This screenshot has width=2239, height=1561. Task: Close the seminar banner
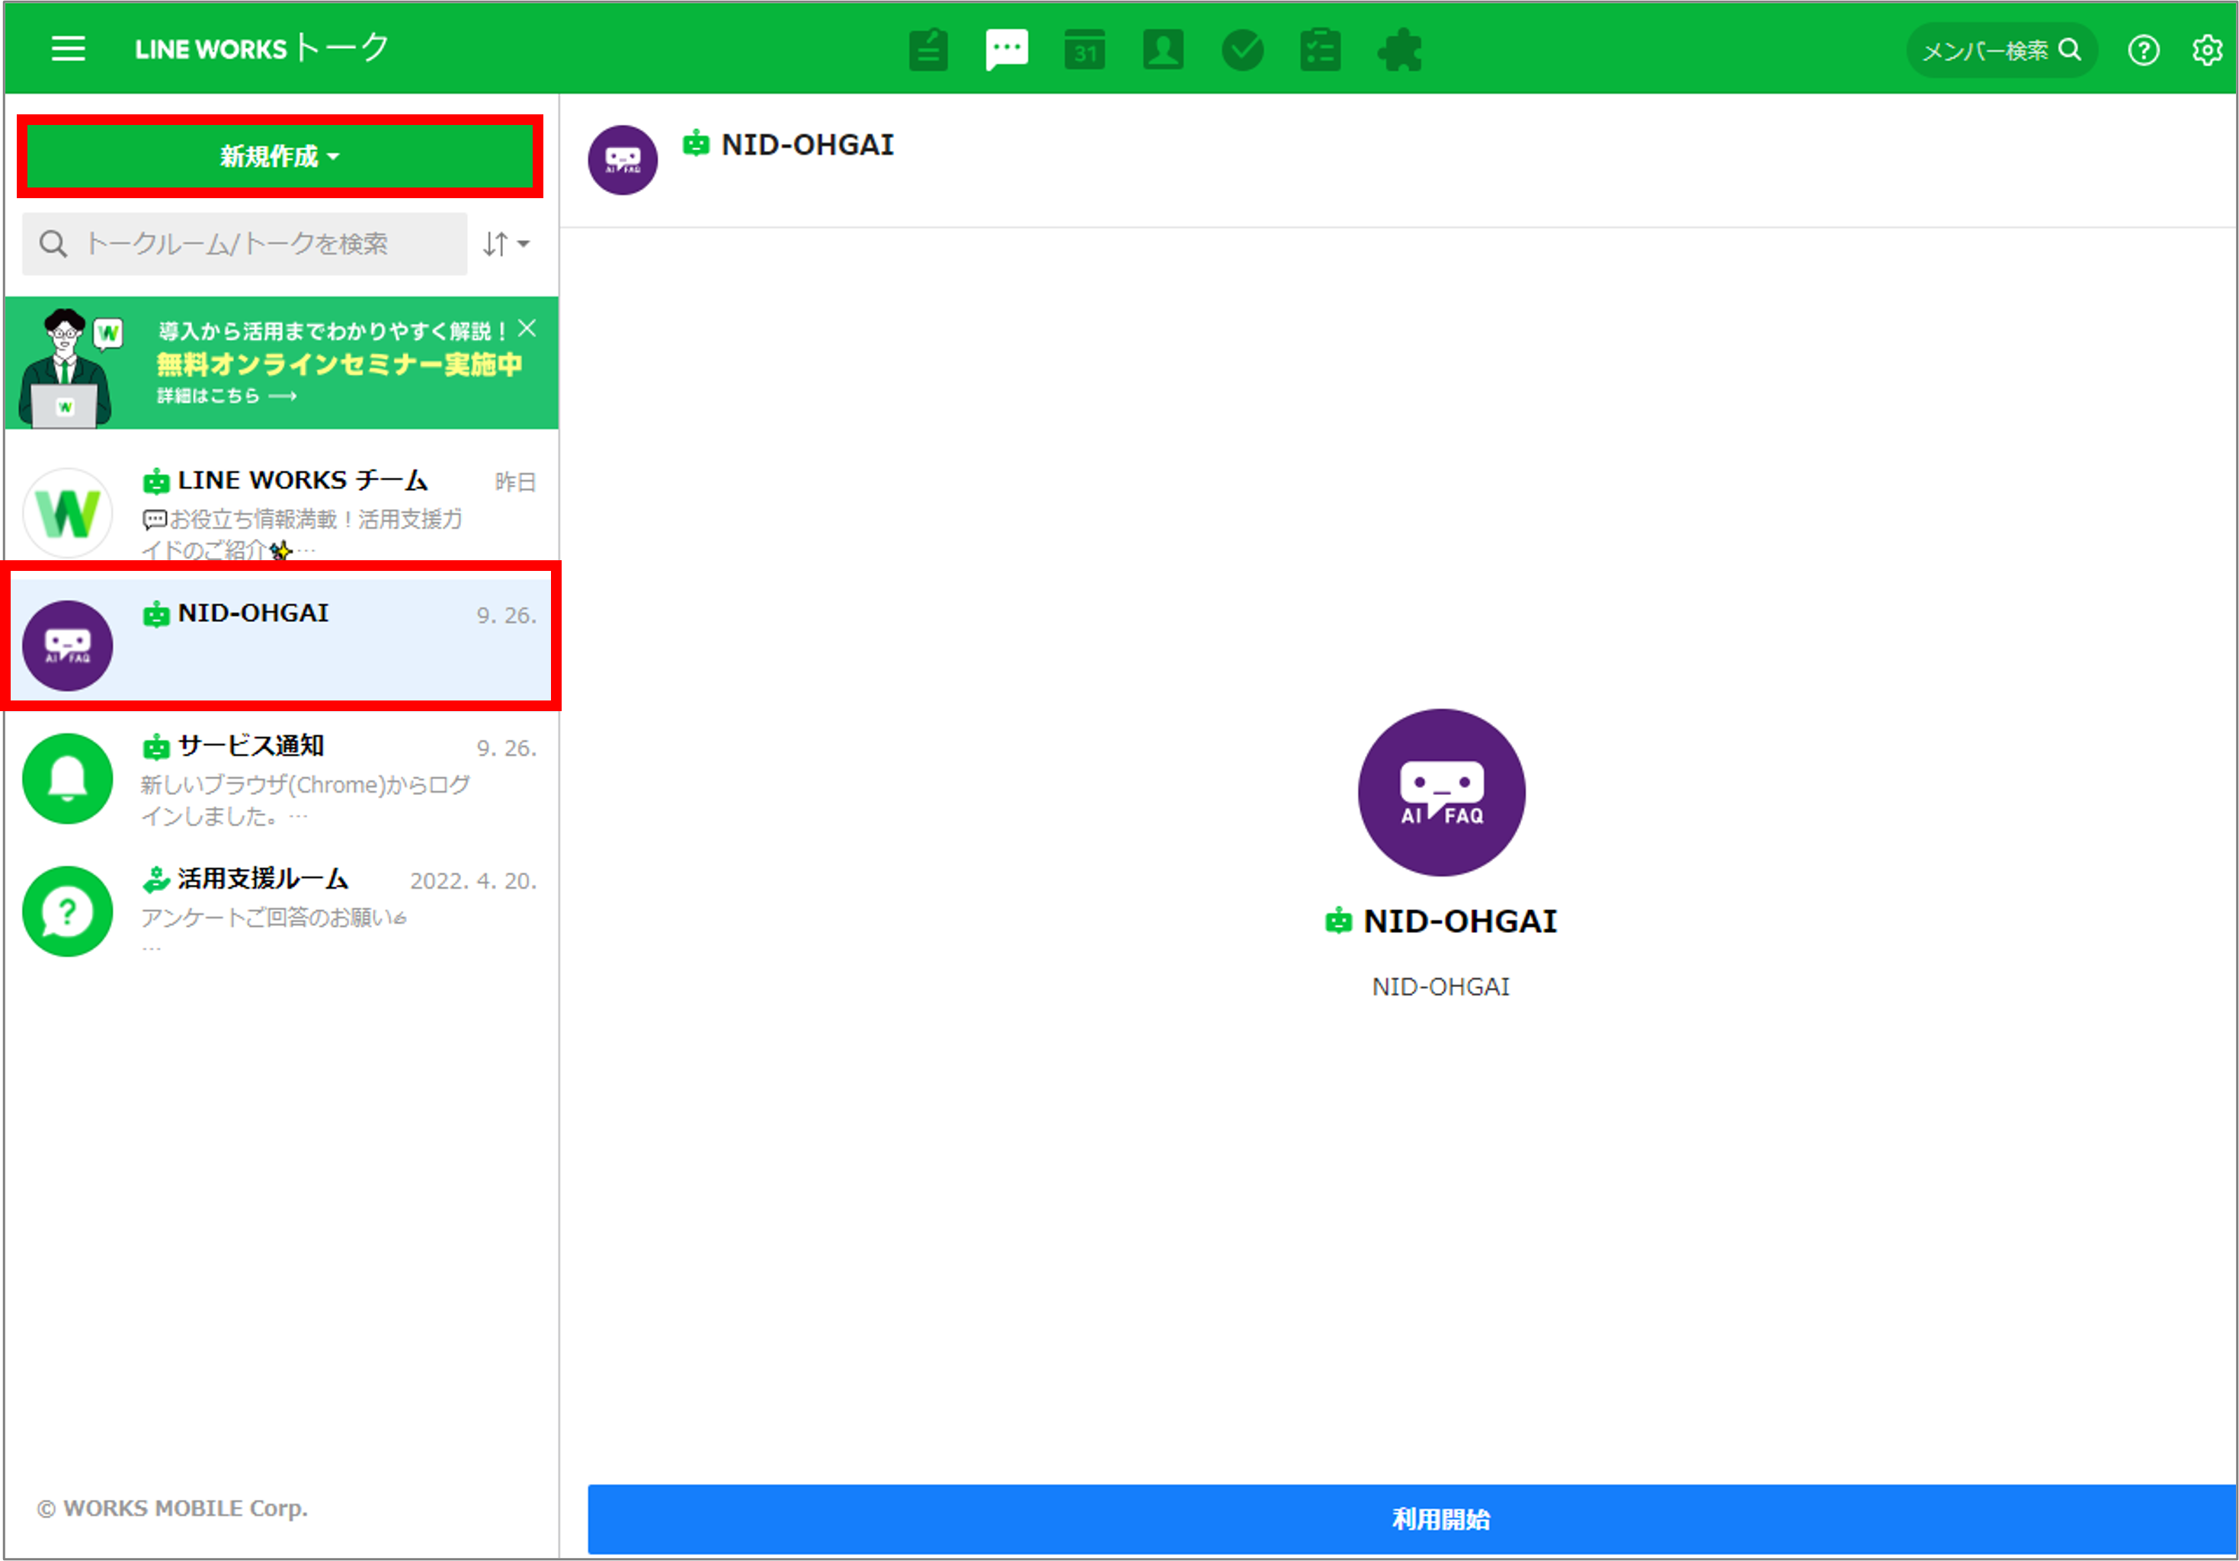pyautogui.click(x=527, y=329)
